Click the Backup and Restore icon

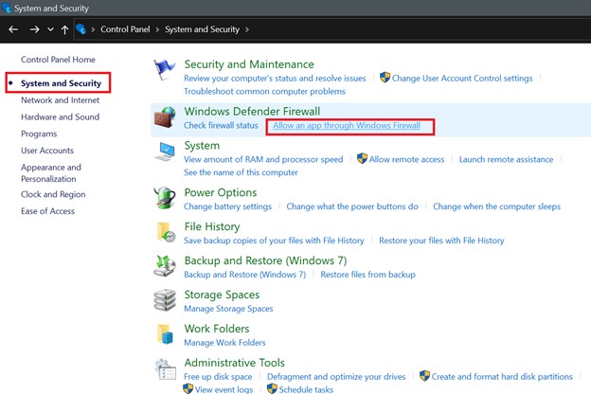point(165,266)
